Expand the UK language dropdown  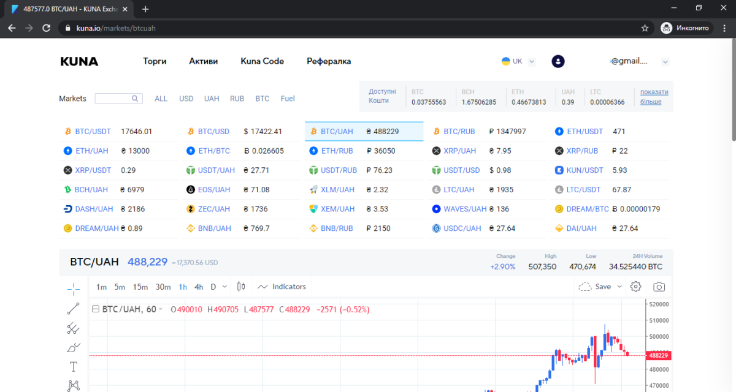(532, 61)
